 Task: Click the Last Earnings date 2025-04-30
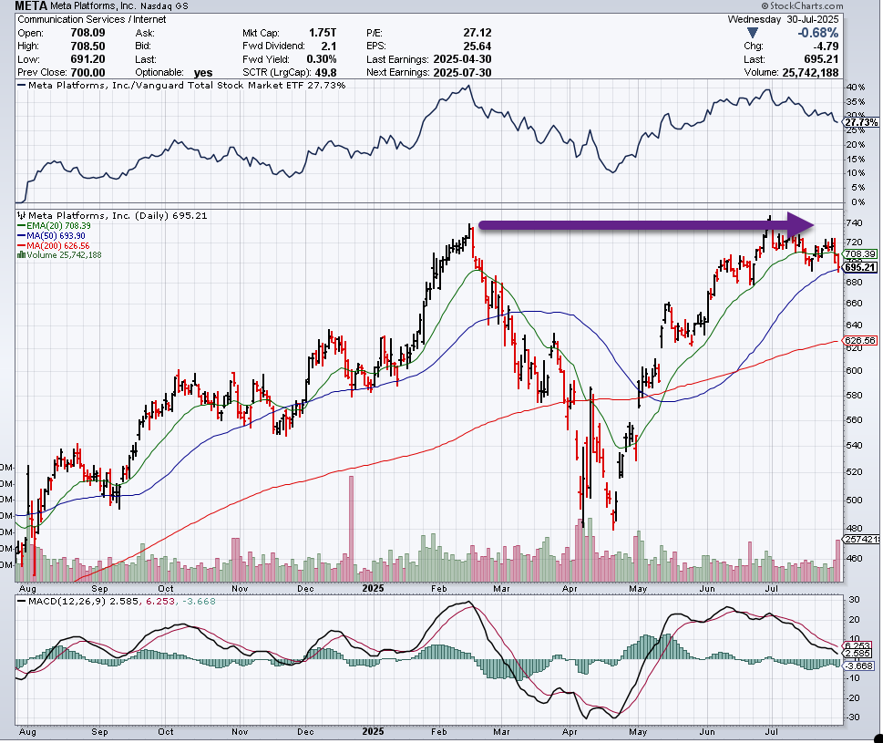(462, 59)
